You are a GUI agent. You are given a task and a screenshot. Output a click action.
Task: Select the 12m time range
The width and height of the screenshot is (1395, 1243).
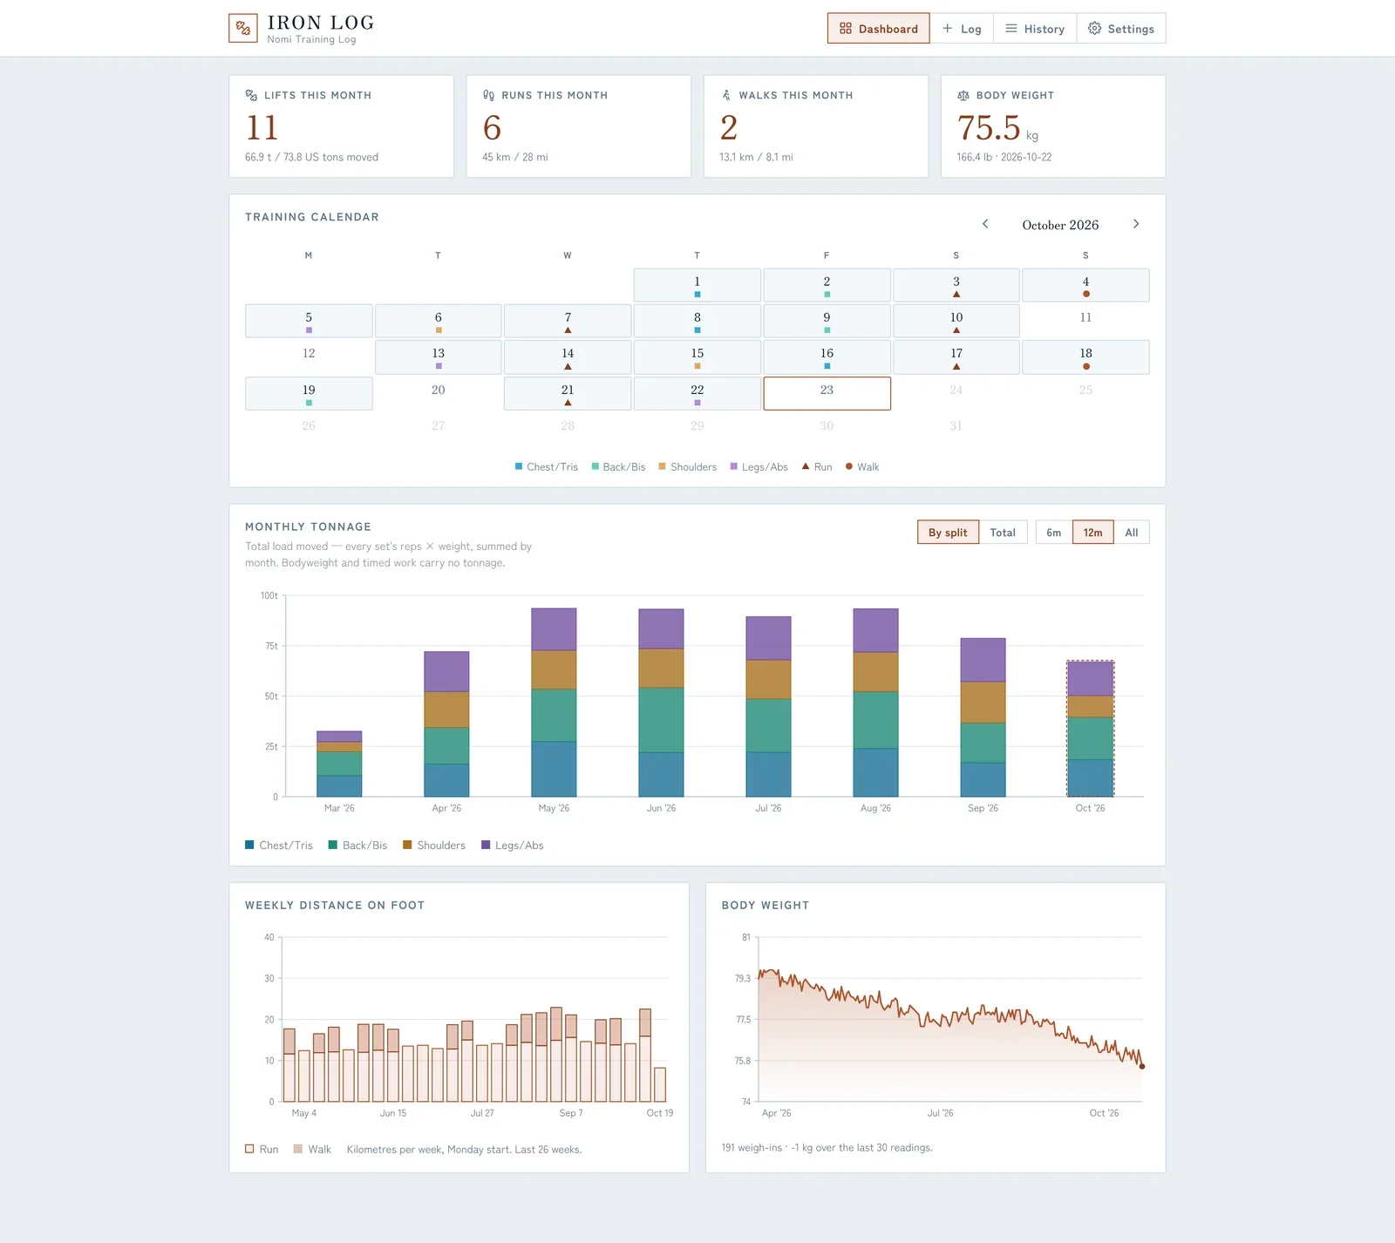point(1092,532)
